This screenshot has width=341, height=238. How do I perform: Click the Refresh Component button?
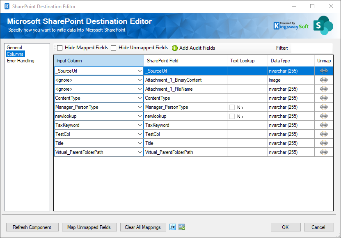(32, 227)
